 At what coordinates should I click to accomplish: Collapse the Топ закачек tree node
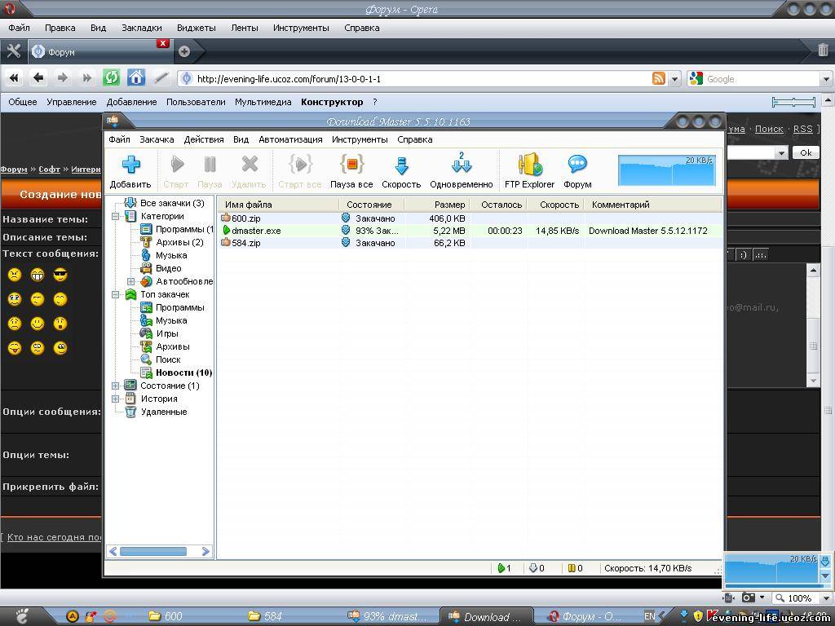[x=116, y=294]
